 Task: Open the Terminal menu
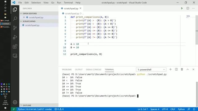click(68, 3)
